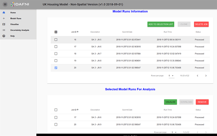Viewport: 217px width, 136px height.
Task: Toggle select-all checkbox in Model Runs table
Action: 56,32
